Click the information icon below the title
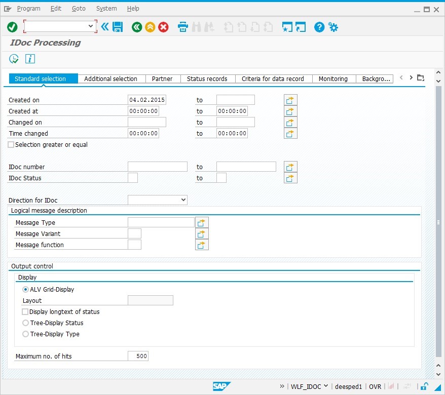Screen dimensions: 445x395 pos(29,59)
